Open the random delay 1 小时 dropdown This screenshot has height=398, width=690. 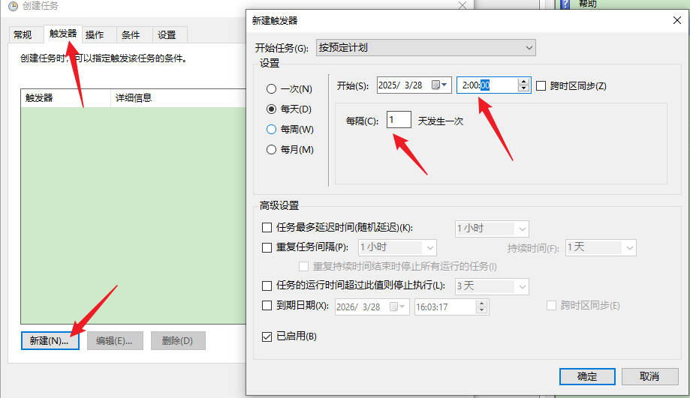point(492,229)
